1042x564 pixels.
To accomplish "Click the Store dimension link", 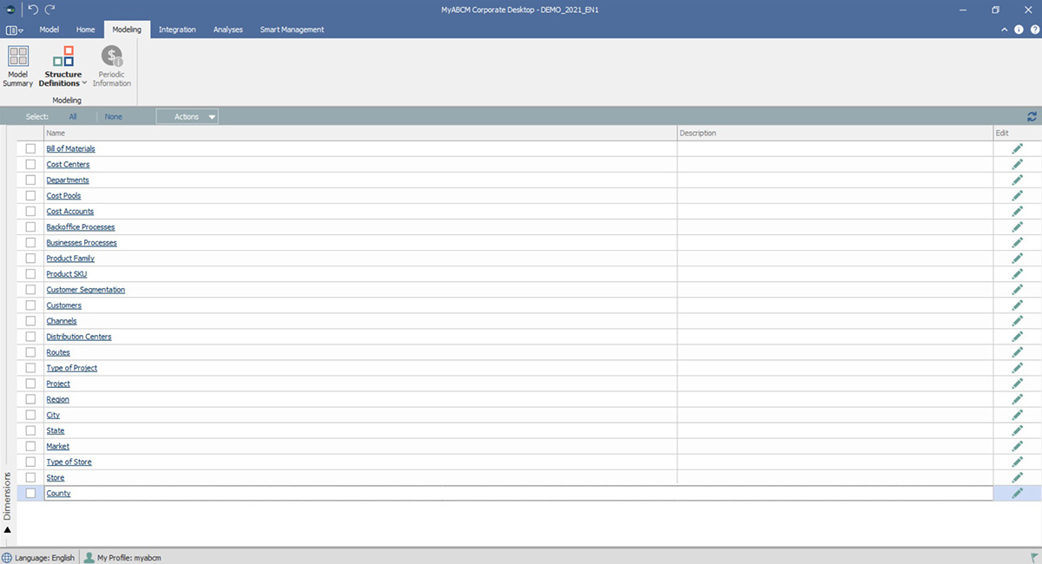I will pyautogui.click(x=56, y=478).
